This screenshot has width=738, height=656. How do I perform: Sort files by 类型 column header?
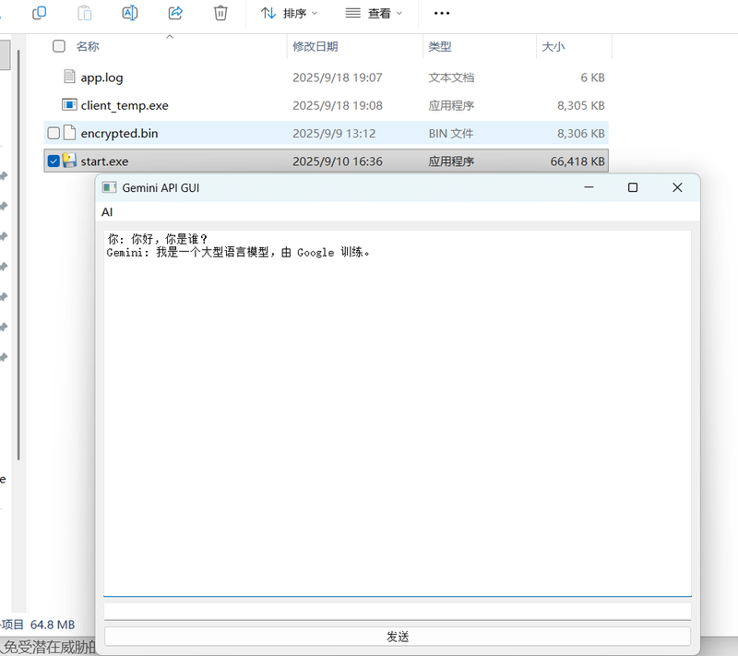coord(440,46)
